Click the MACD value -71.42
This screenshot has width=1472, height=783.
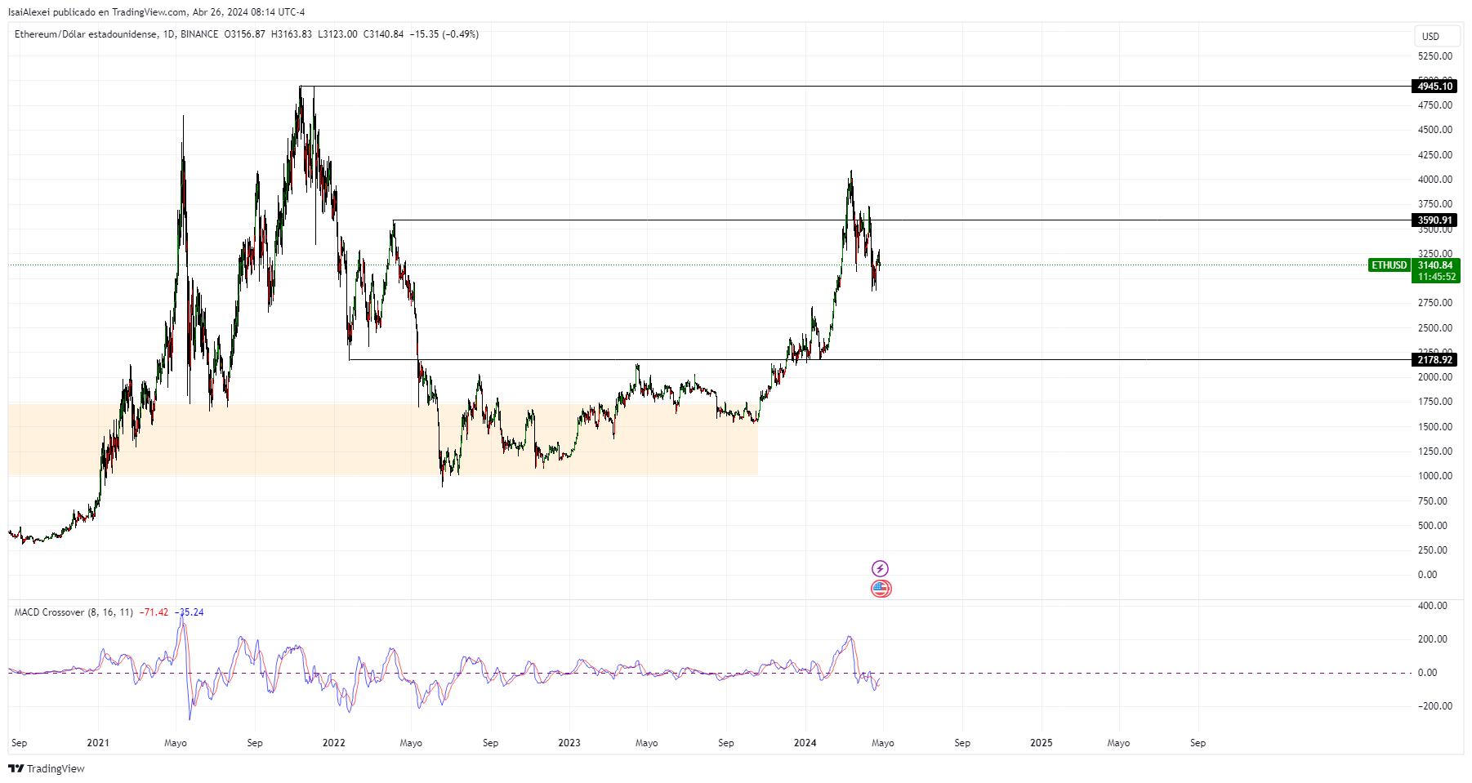(154, 612)
